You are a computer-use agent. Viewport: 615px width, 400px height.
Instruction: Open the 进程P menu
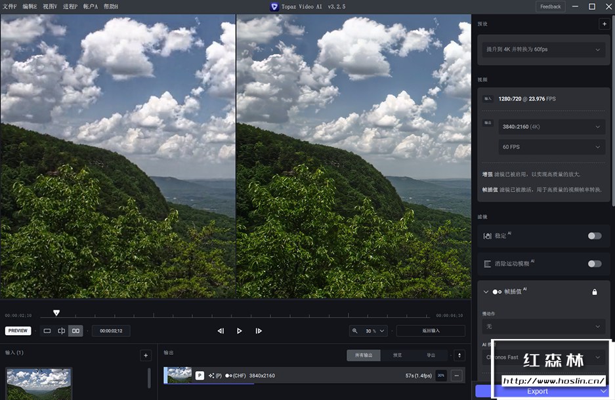pyautogui.click(x=70, y=7)
